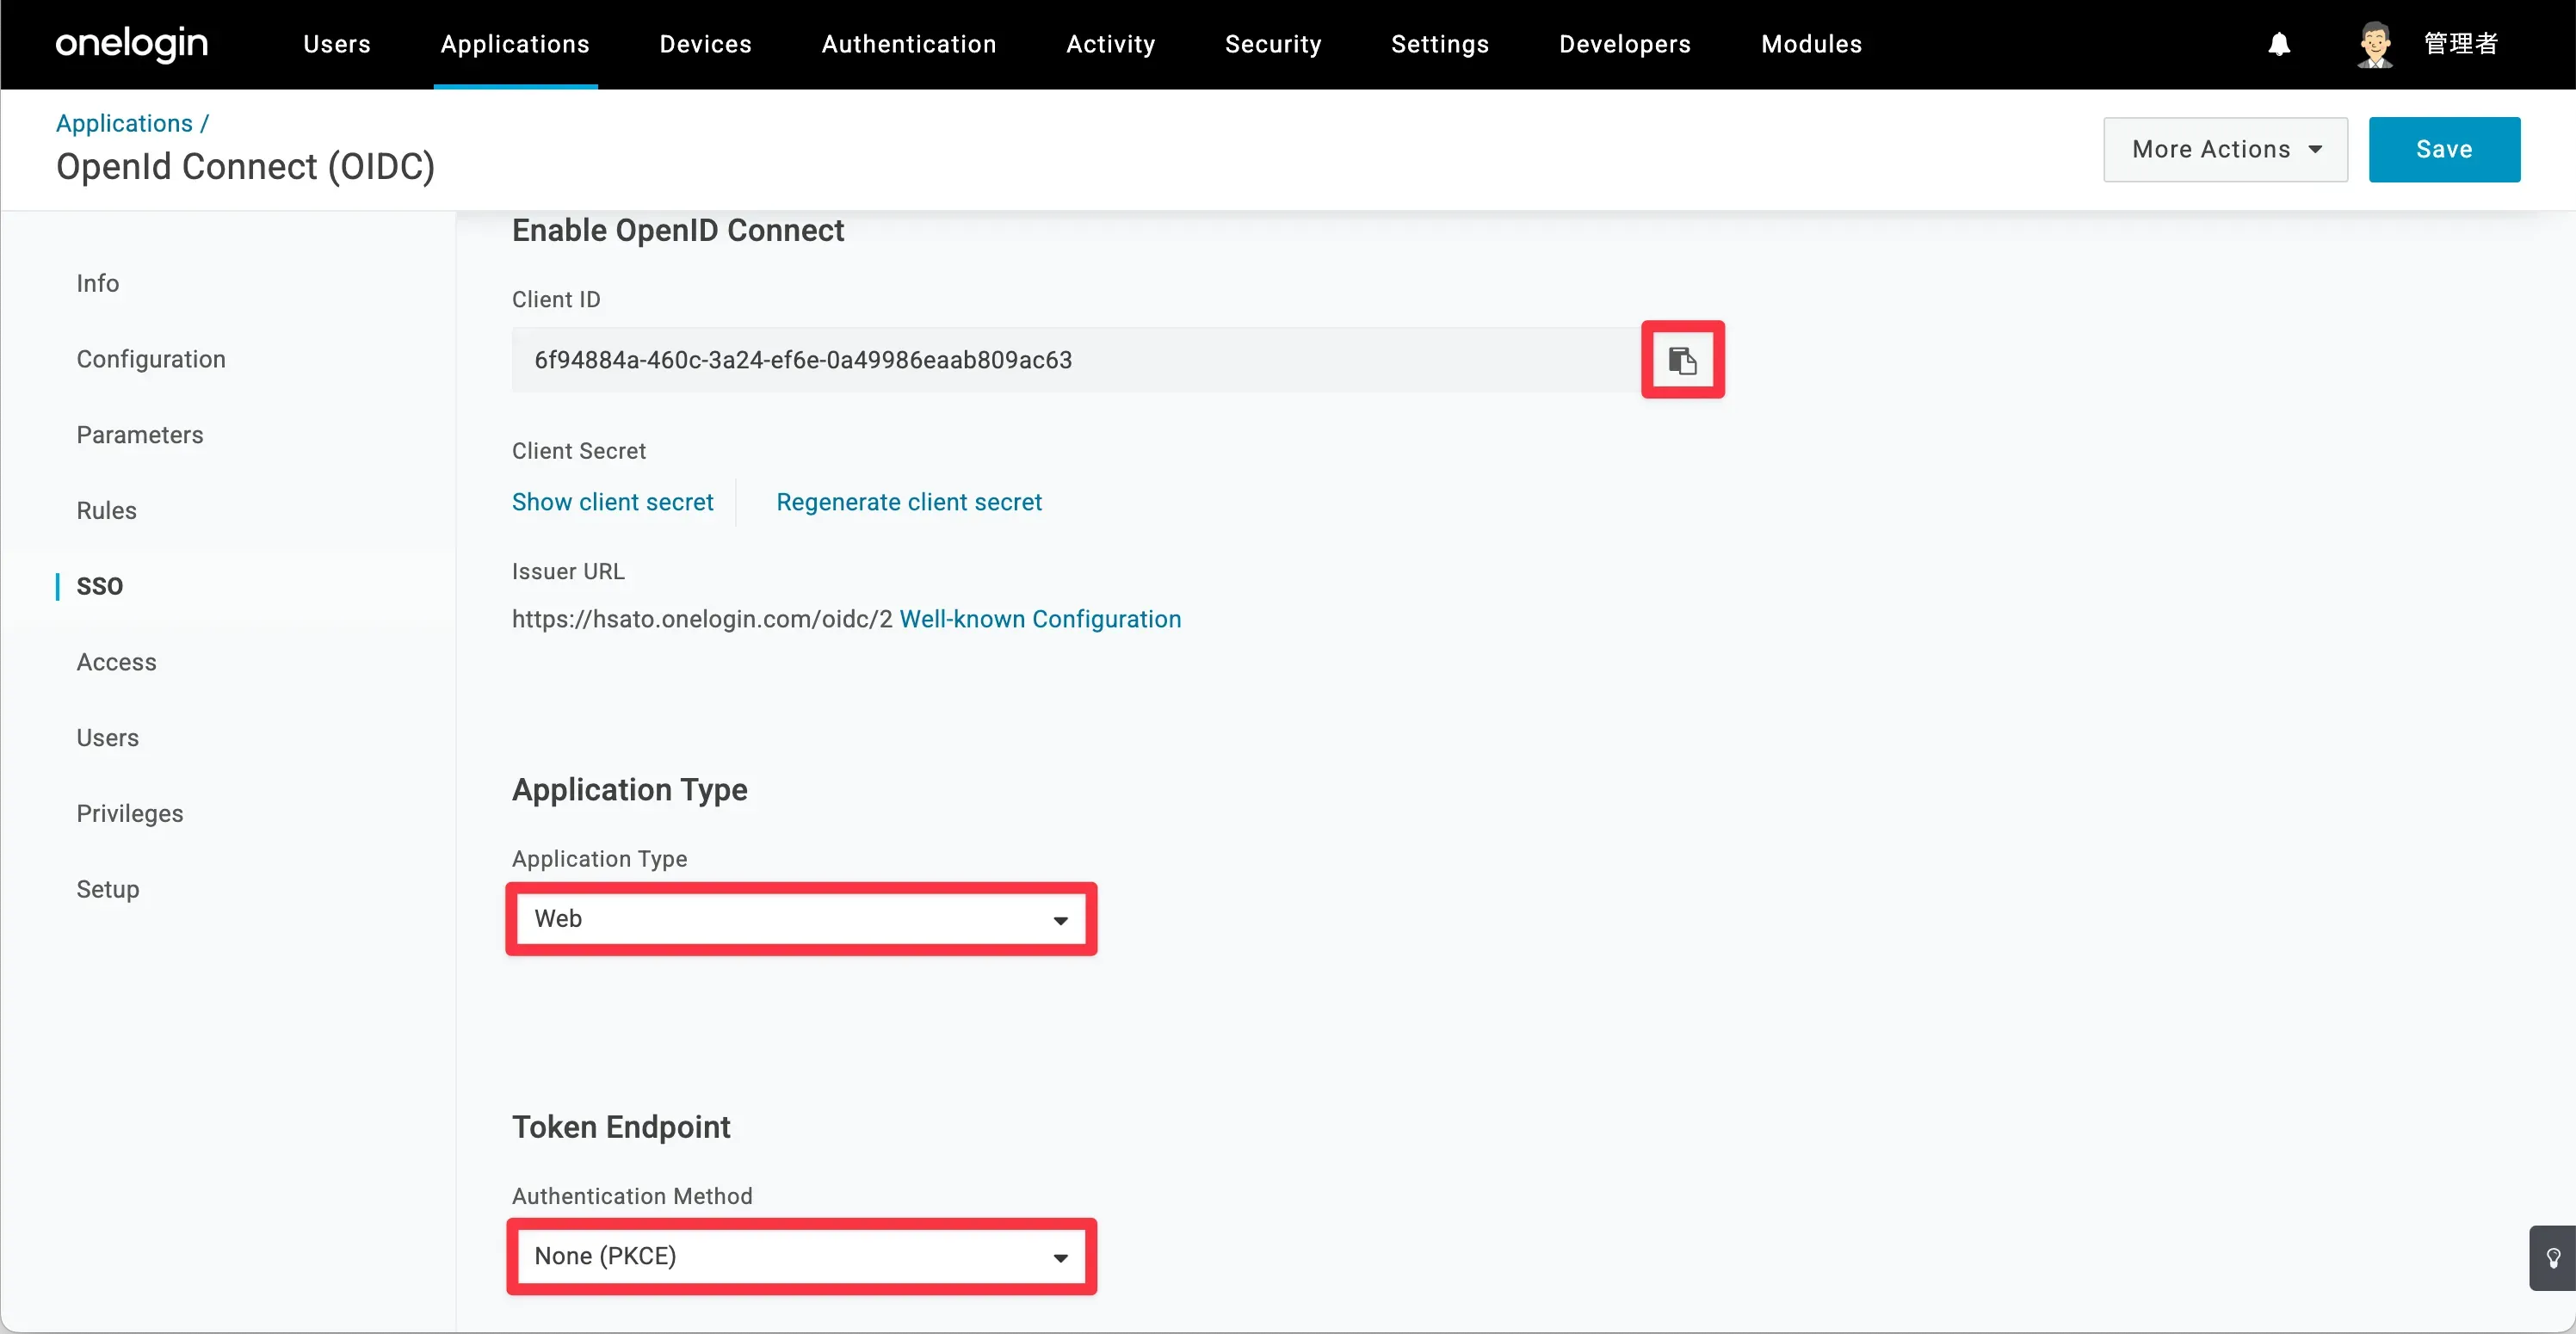The image size is (2576, 1334).
Task: Click the onelogin logo
Action: point(131,44)
